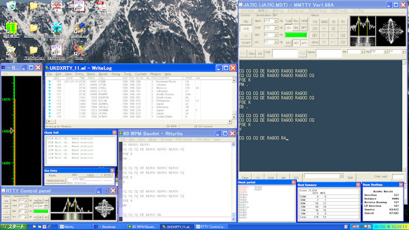
Task: Click the WriteLog title bar app icon
Action: pos(47,68)
